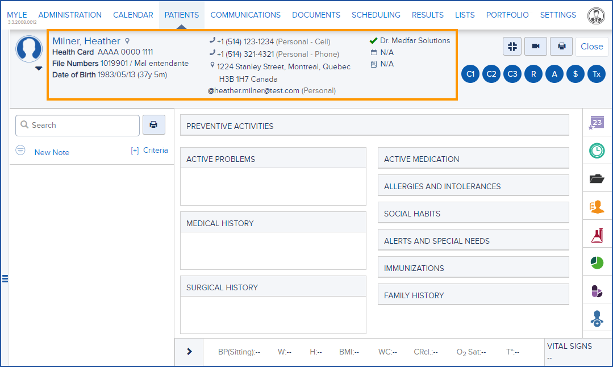Select the orange patient record icon

click(597, 207)
